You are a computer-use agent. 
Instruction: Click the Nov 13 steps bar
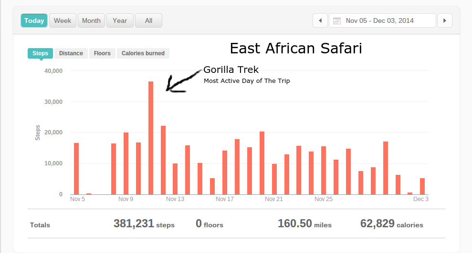point(175,179)
